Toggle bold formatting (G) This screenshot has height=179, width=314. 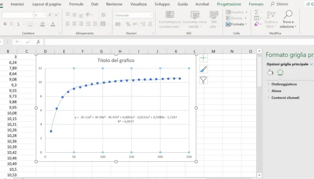[5, 24]
